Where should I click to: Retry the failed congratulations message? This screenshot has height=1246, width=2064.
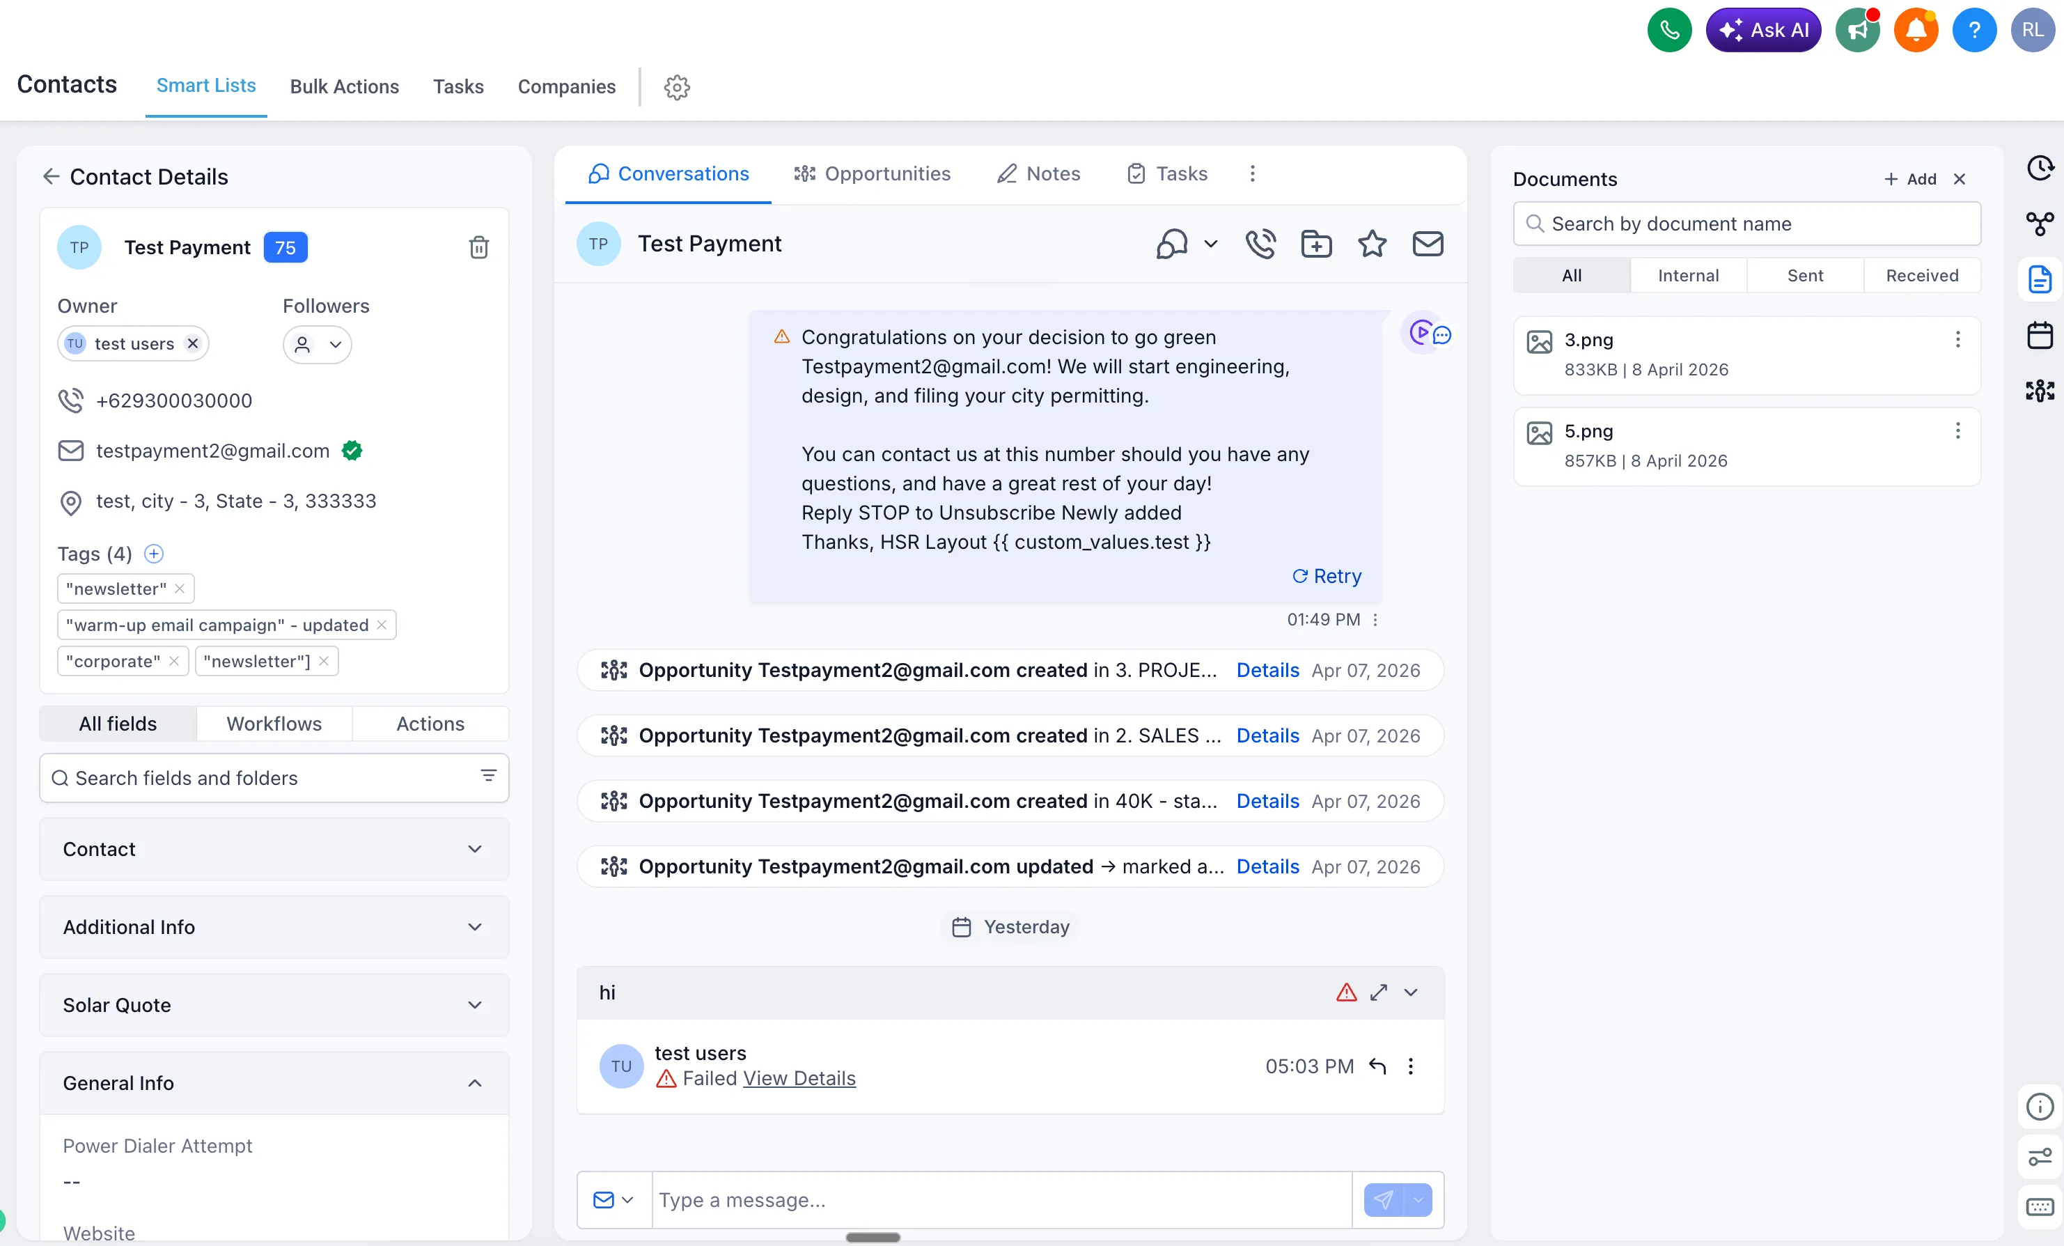[1326, 576]
